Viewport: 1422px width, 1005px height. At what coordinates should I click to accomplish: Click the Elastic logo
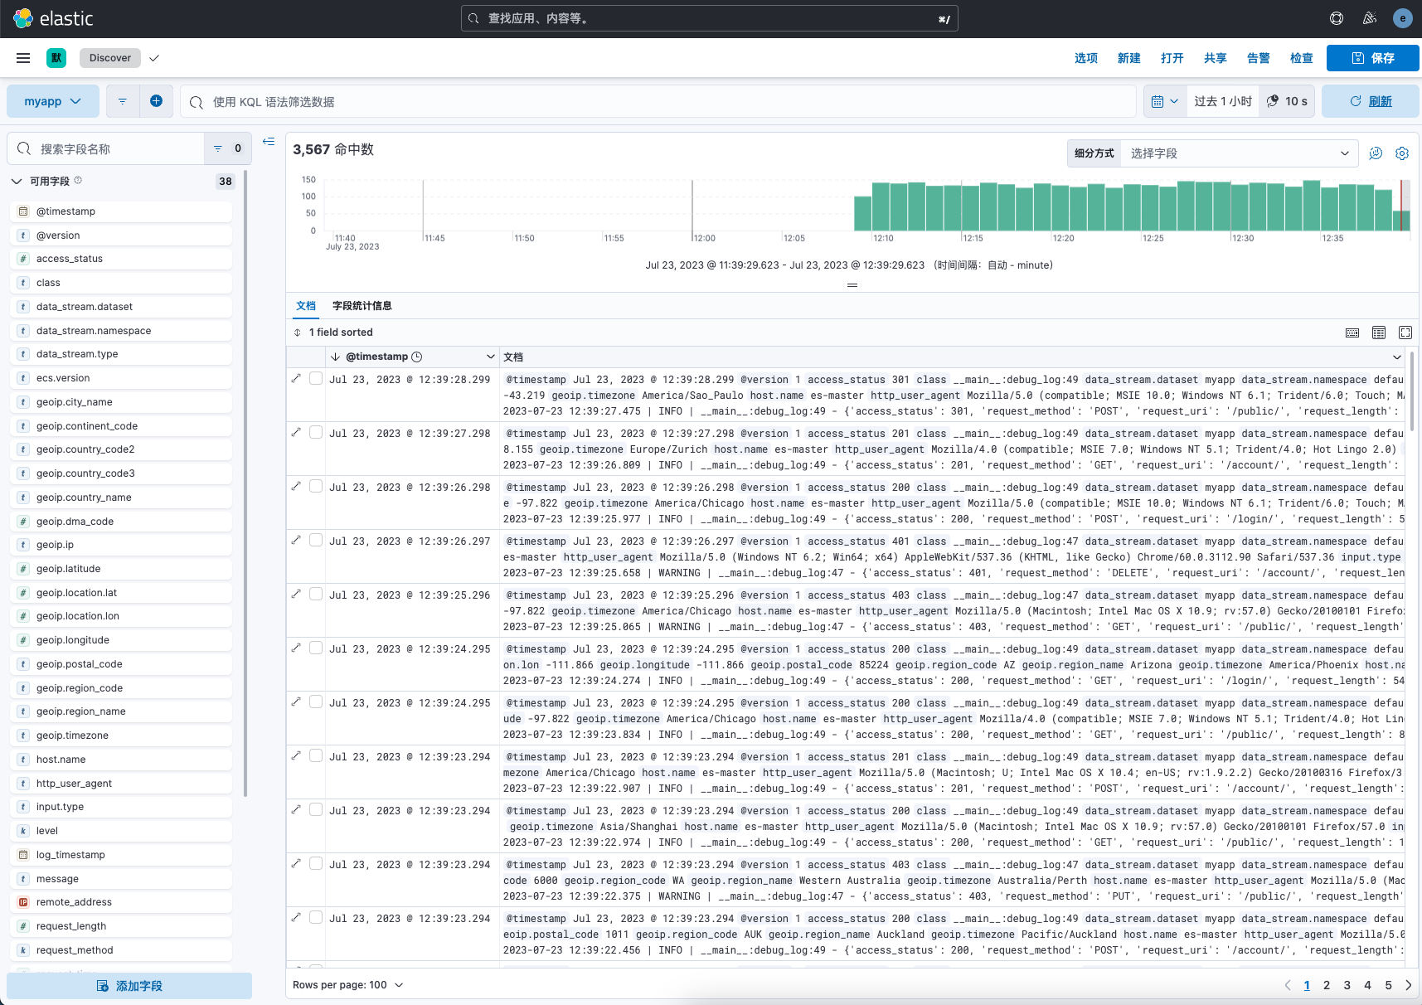tap(53, 18)
